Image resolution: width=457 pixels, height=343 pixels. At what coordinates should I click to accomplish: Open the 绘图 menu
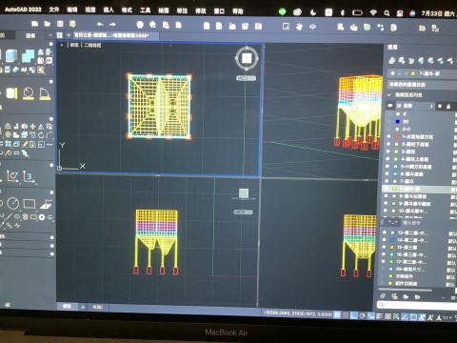click(x=164, y=10)
